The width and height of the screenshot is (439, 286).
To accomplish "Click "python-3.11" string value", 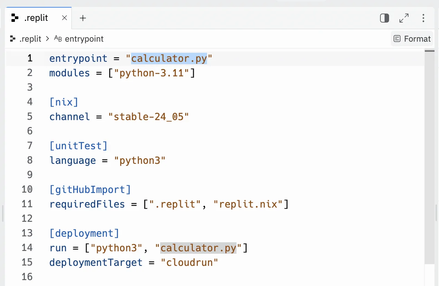I will pos(152,73).
